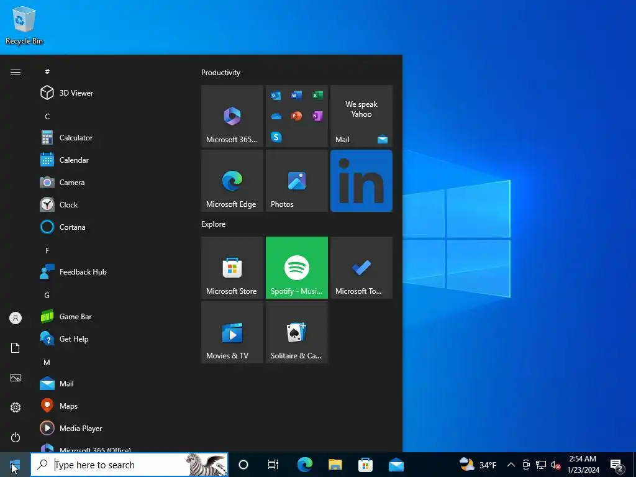636x477 pixels.
Task: Launch Microsoft Edge from the taskbar
Action: point(304,465)
